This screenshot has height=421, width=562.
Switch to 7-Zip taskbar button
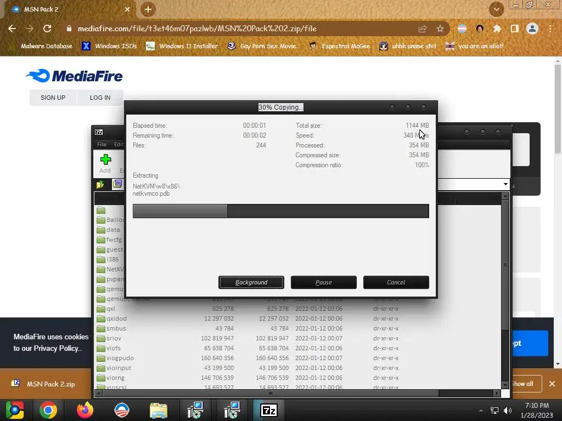click(269, 410)
